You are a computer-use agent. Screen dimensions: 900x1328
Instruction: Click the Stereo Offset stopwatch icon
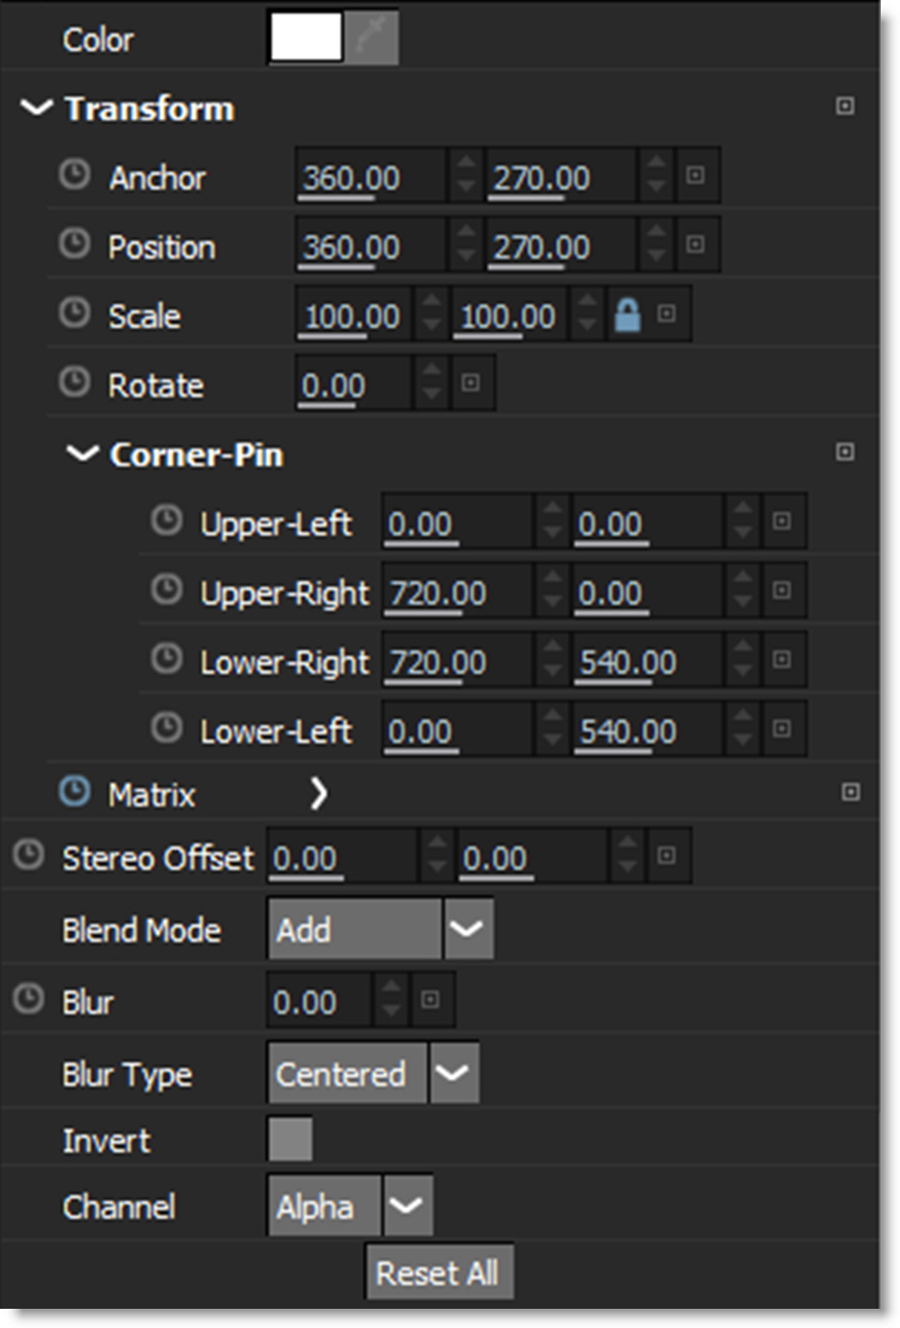tap(28, 854)
